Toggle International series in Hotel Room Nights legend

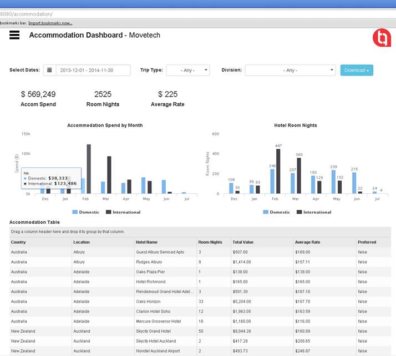(x=313, y=212)
